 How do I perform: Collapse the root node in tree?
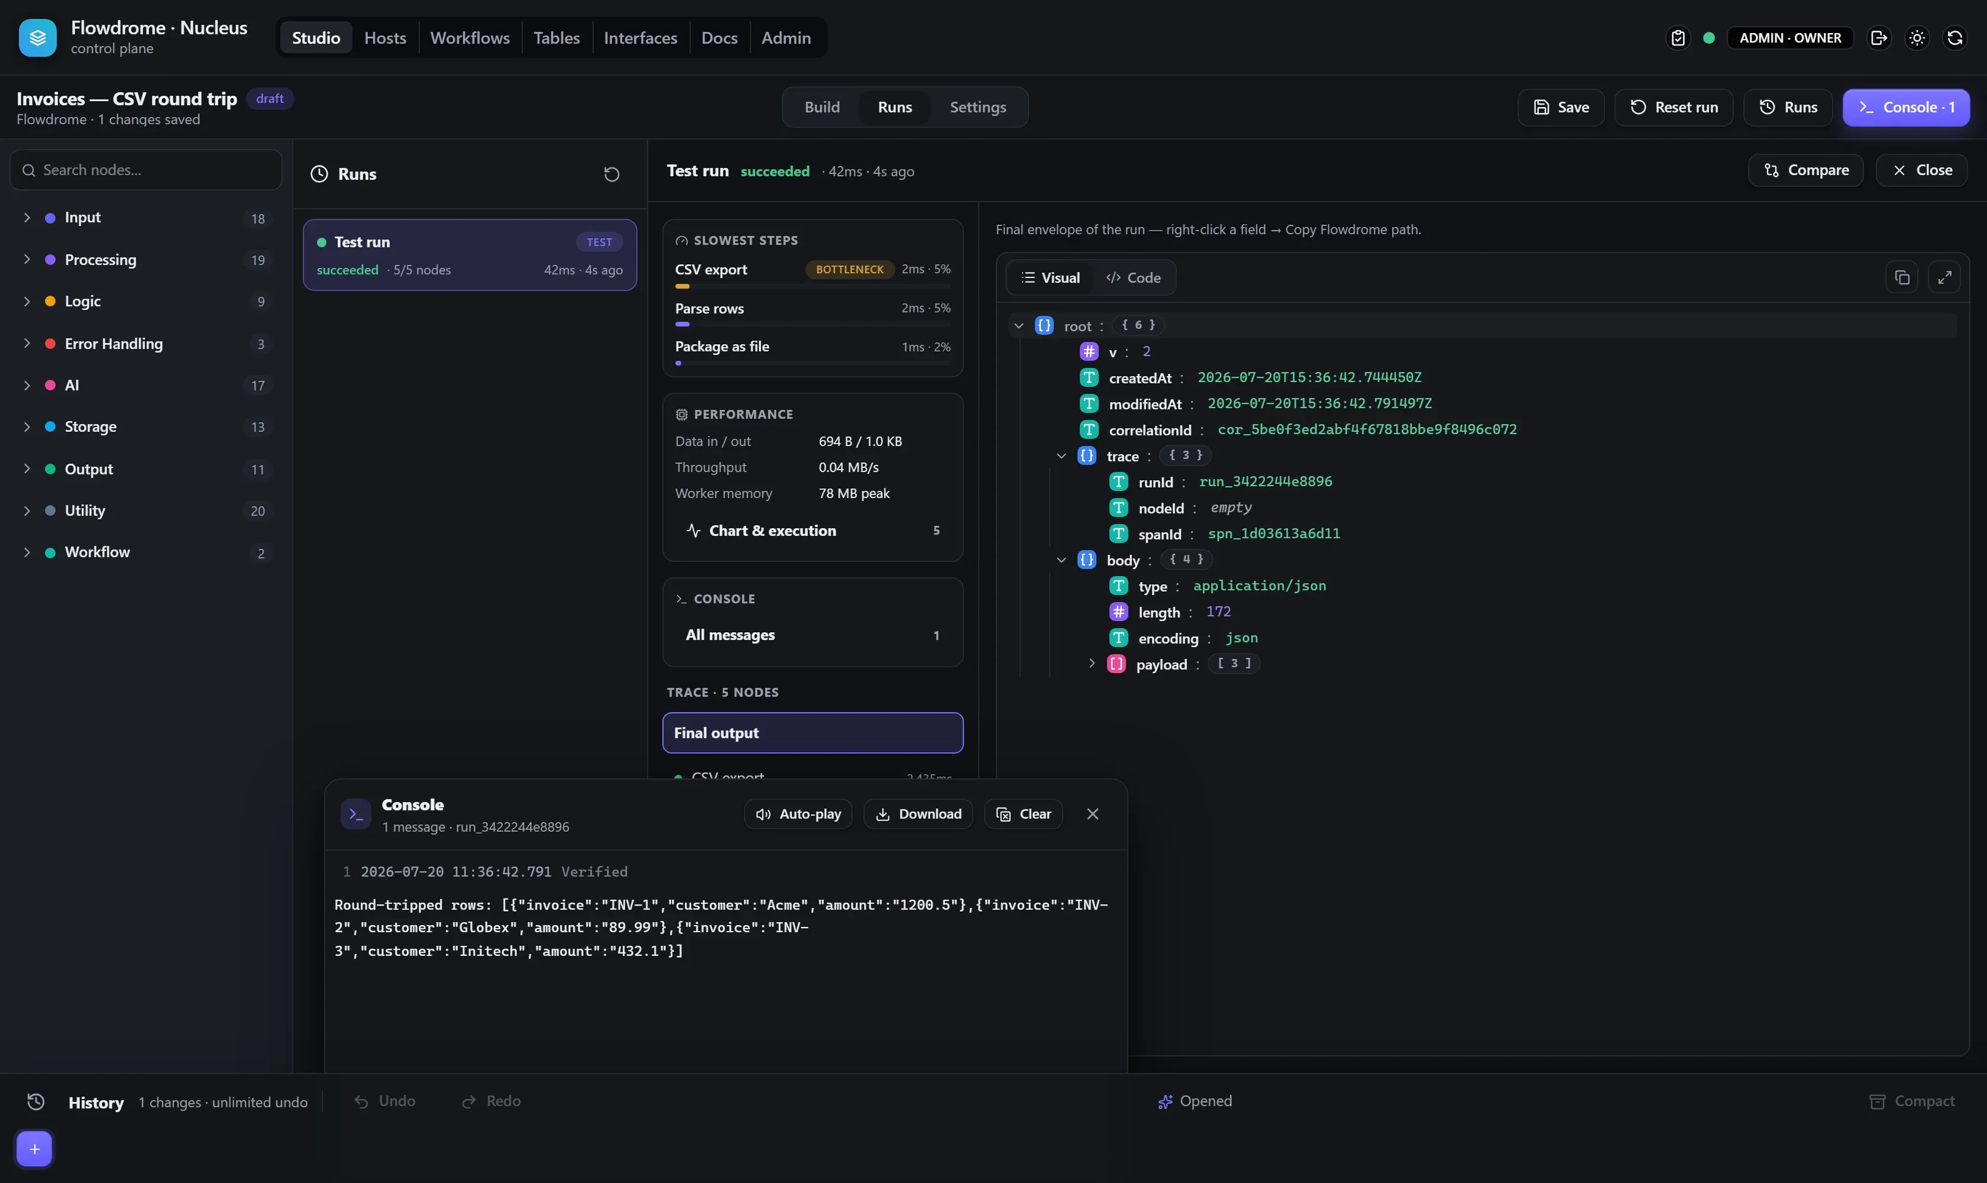point(1018,325)
